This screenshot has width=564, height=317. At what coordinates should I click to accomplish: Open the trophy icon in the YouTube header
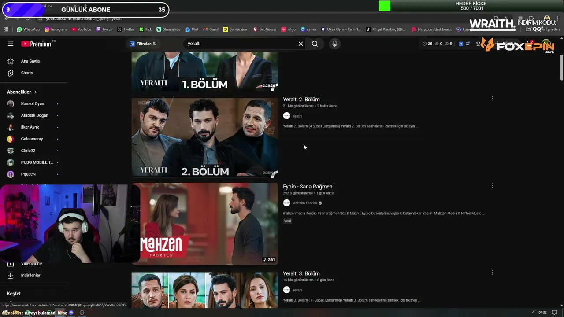click(478, 44)
